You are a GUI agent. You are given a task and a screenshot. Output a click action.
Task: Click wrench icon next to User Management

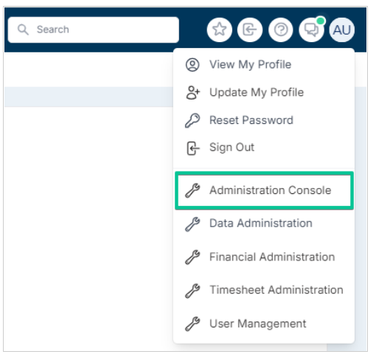click(x=192, y=324)
